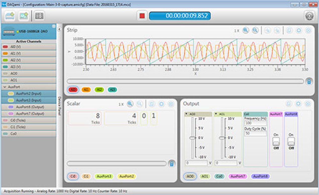Click the AO0 voltage input field
Viewport: 319px width, 195px height.
coord(197,163)
